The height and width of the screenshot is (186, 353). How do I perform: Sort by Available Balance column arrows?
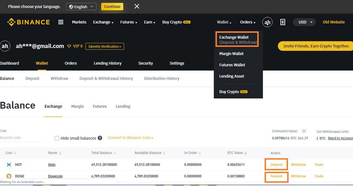coord(164,153)
